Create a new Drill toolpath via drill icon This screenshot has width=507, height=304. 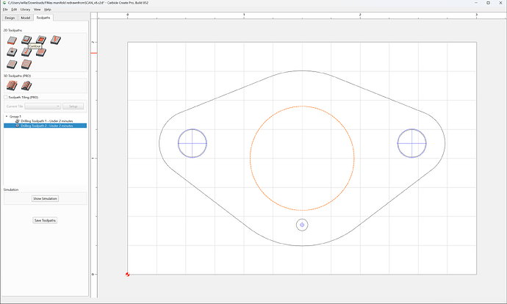tap(12, 51)
